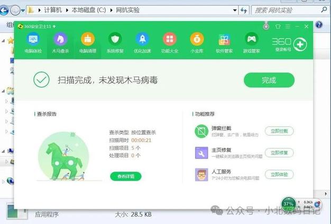Screen dimensions: 331x224
Task: Click the 立即体验 button
Action: coord(279,174)
